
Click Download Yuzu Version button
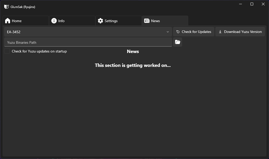tap(240, 32)
